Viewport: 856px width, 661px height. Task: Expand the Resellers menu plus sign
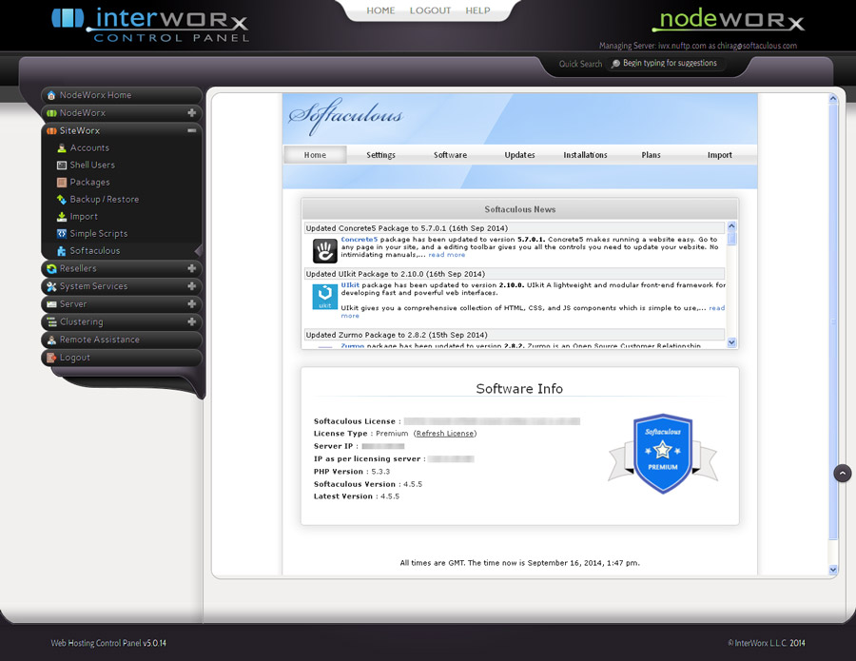pos(191,268)
